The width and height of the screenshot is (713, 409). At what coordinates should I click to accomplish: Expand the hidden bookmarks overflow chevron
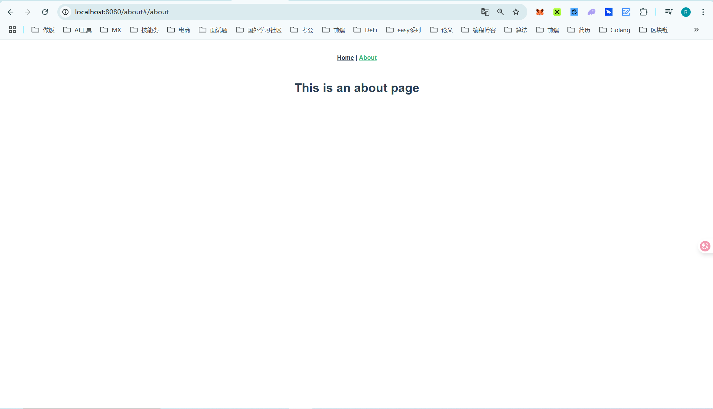click(696, 30)
